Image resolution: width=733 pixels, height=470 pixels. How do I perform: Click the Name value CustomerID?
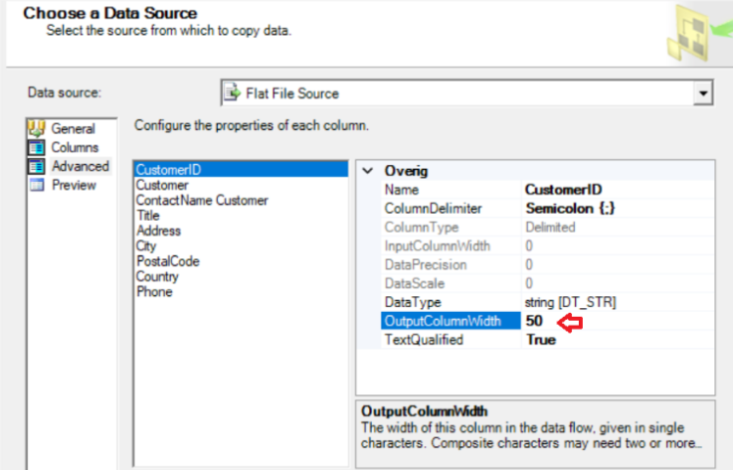click(563, 190)
